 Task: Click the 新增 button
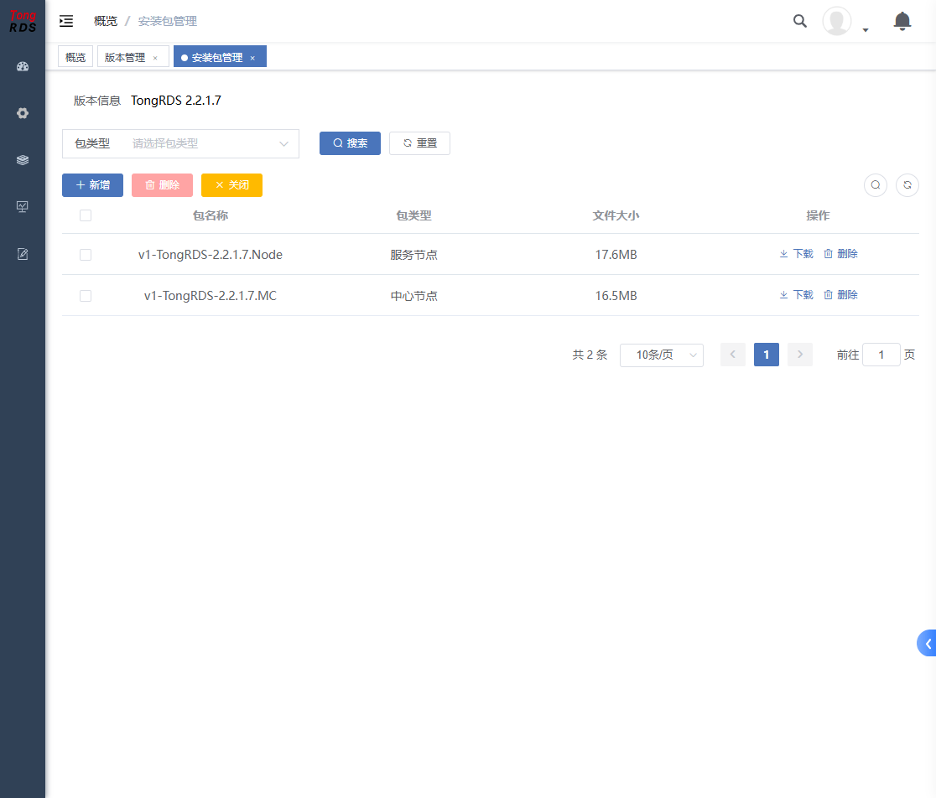[92, 185]
